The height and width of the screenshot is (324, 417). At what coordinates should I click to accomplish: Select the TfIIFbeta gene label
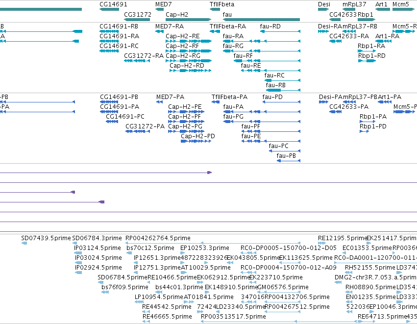222,4
